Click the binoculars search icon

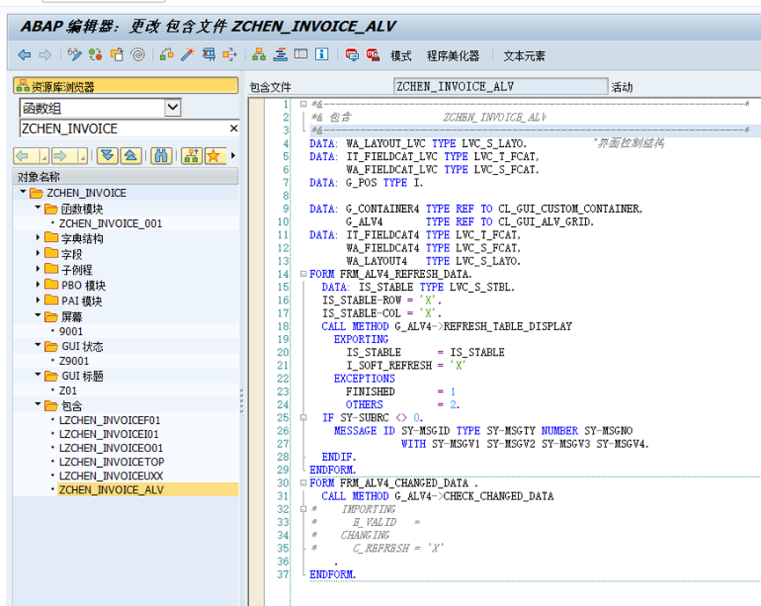(161, 156)
